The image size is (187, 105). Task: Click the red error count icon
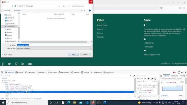[x=174, y=72]
